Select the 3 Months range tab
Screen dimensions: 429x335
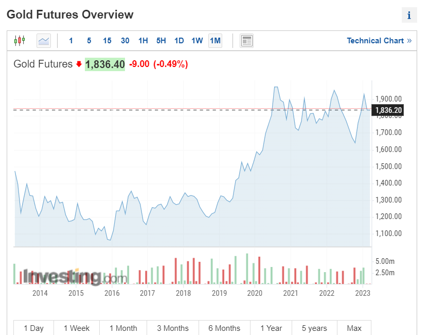pyautogui.click(x=173, y=328)
